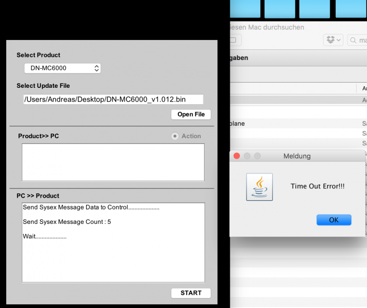Image resolution: width=367 pixels, height=308 pixels.
Task: Click the stepper arrows on product dropdown
Action: pyautogui.click(x=96, y=68)
